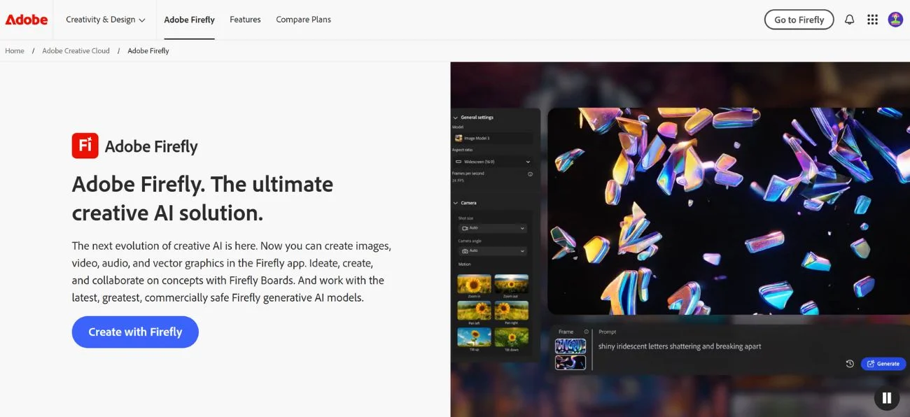Click the shiny iridescent letters prompt field
Image resolution: width=910 pixels, height=417 pixels.
tap(680, 346)
